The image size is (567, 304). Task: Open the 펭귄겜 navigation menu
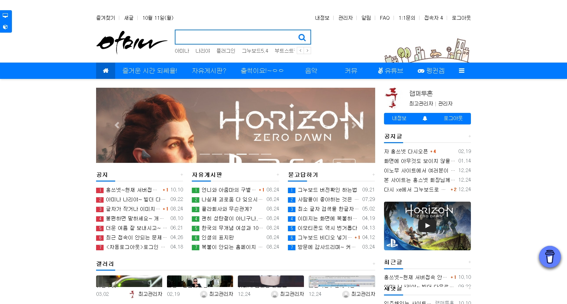[x=431, y=71]
